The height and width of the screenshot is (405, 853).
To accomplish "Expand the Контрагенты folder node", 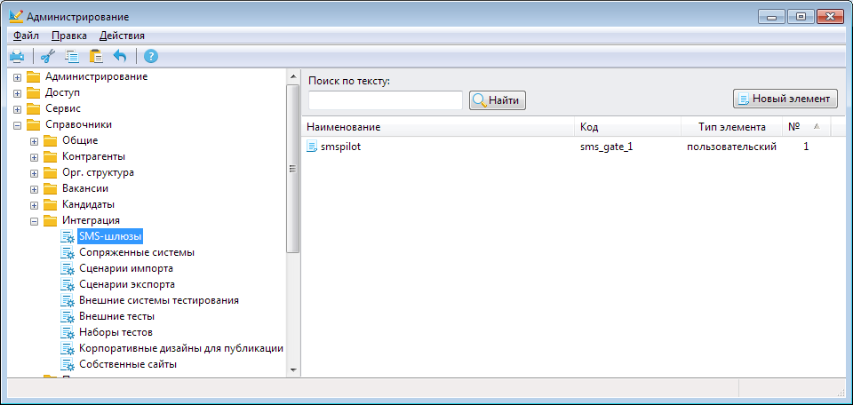I will coord(35,157).
